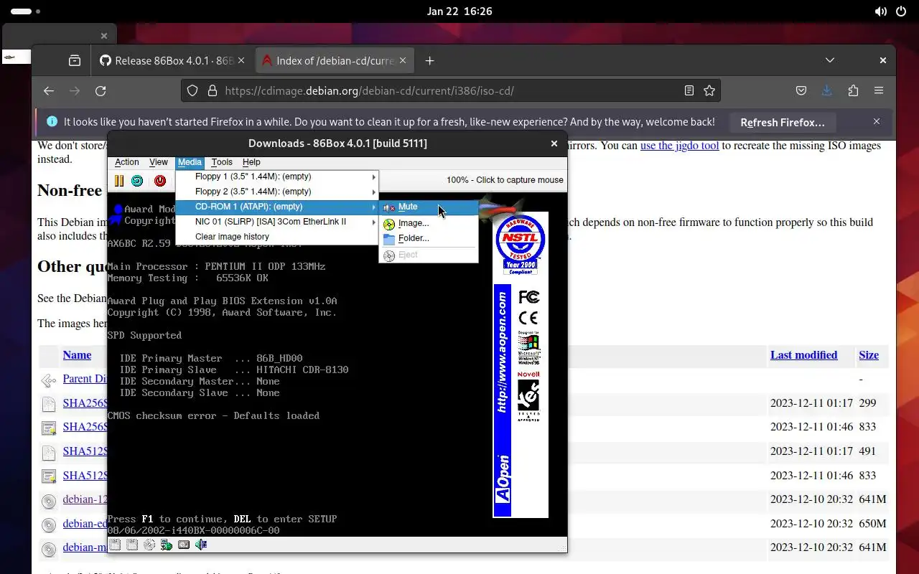Open the Firefox extensions menu

point(853,90)
